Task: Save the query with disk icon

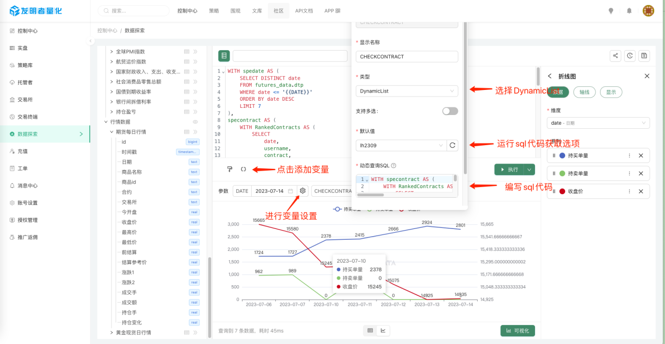Action: (644, 56)
